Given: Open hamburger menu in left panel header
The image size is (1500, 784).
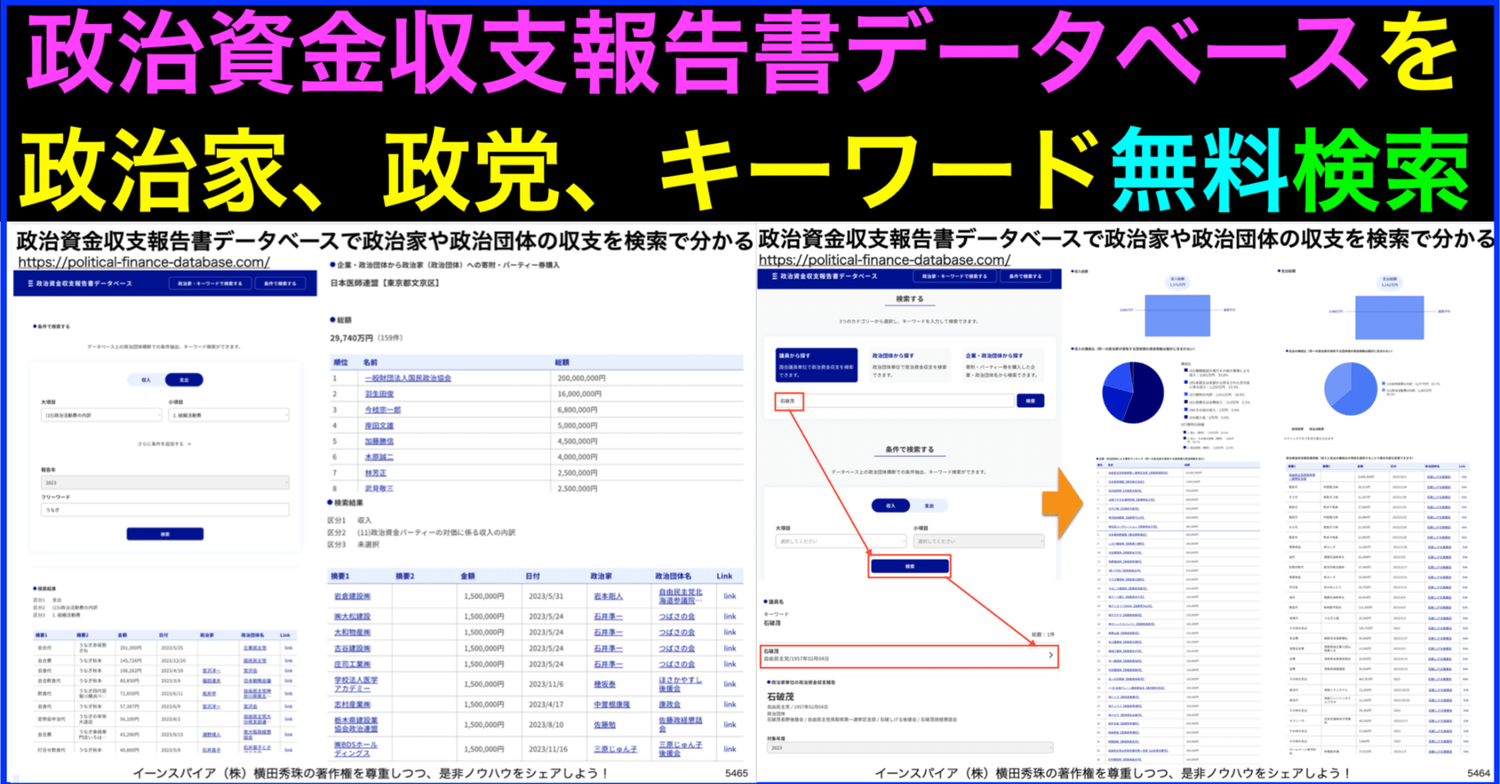Looking at the screenshot, I should click(x=30, y=283).
